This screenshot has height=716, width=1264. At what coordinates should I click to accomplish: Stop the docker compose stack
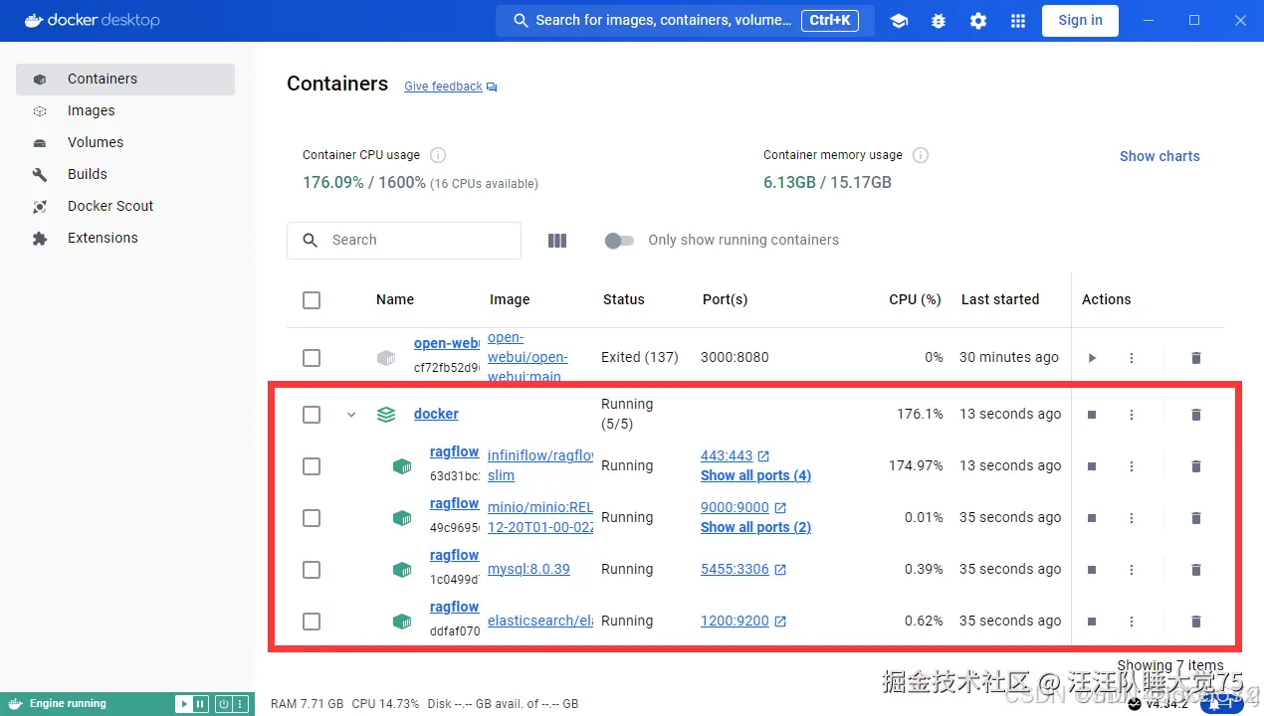(1092, 415)
